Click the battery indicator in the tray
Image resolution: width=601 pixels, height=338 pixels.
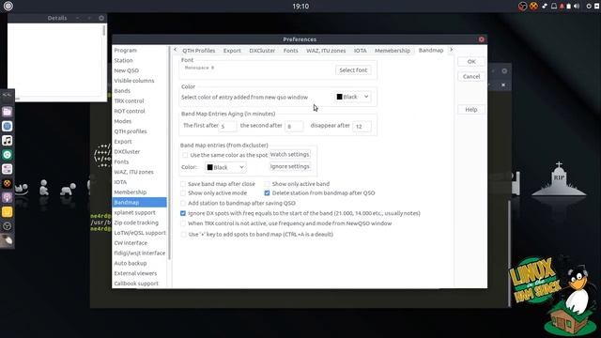[569, 7]
